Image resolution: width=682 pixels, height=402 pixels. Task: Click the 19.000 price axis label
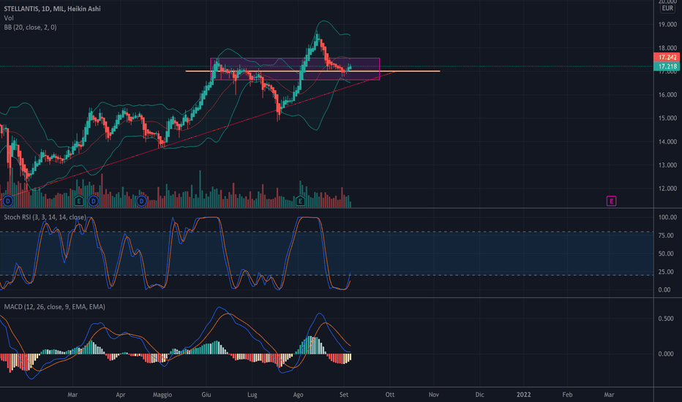(667, 25)
